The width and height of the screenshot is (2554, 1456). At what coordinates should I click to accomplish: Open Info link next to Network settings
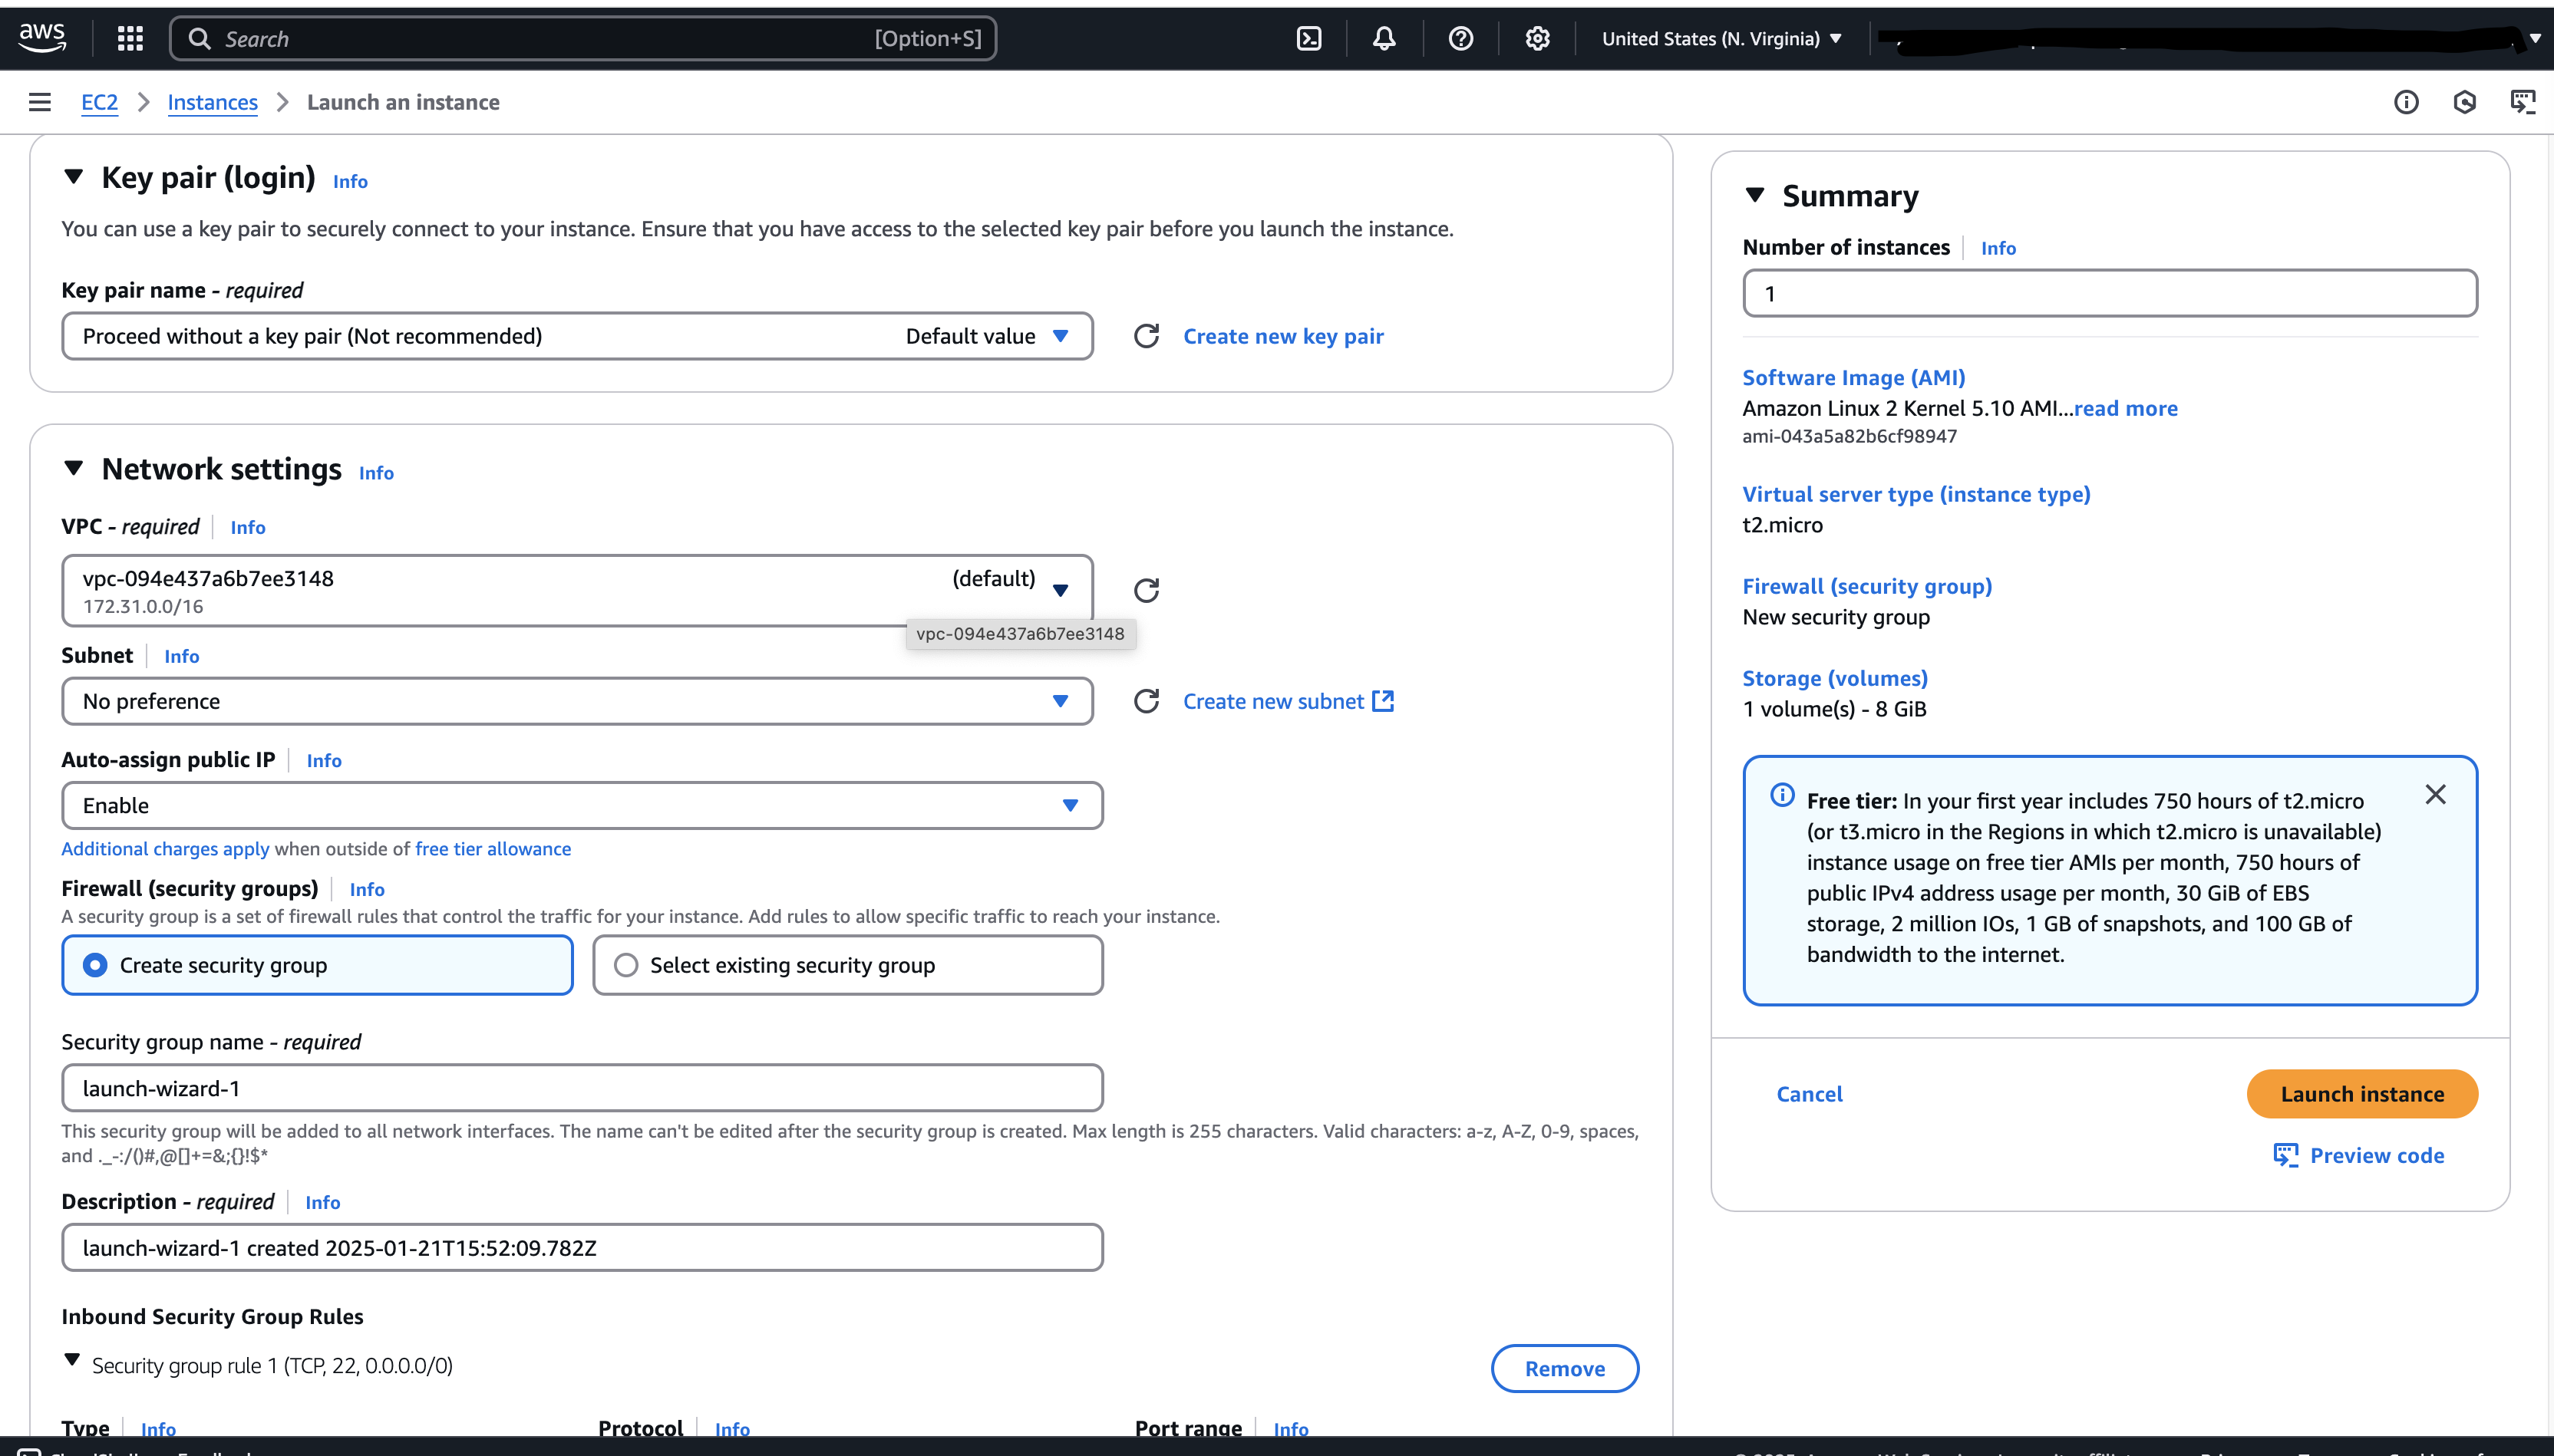pyautogui.click(x=376, y=473)
